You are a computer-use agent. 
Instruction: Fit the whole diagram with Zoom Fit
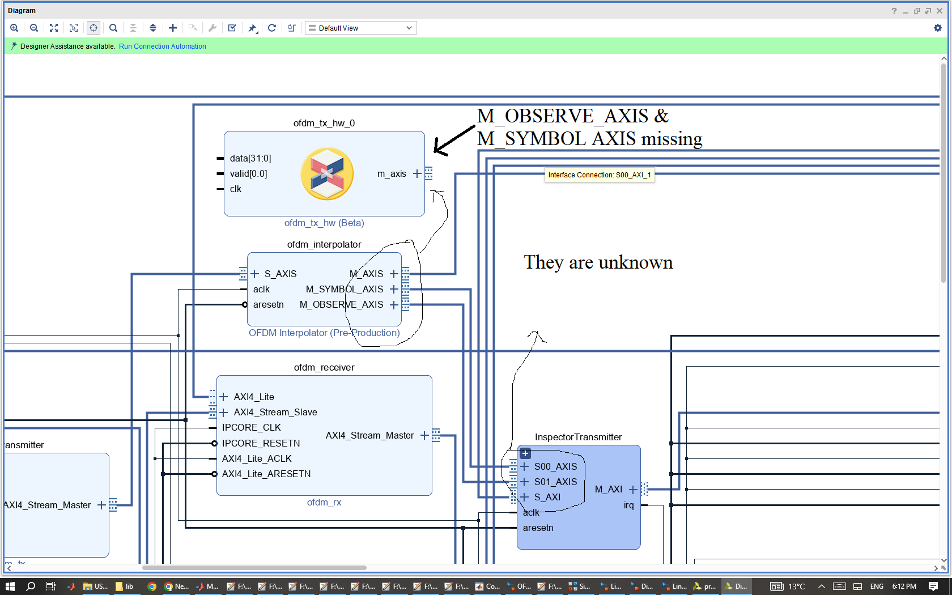point(54,28)
